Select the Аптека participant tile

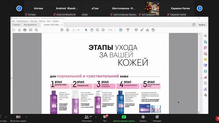point(38,8)
